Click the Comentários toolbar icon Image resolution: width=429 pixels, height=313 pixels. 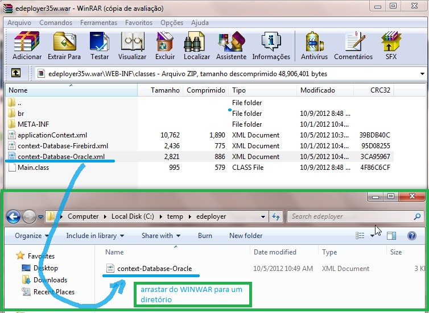coord(353,45)
